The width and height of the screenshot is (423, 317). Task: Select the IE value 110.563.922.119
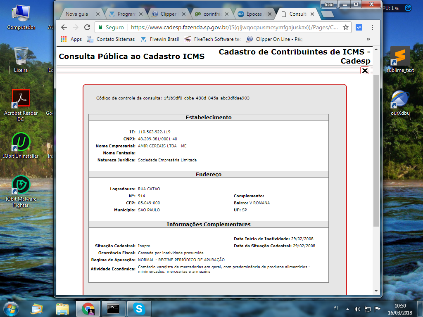coord(154,132)
